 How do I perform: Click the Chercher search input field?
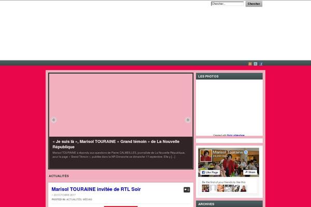point(228,4)
